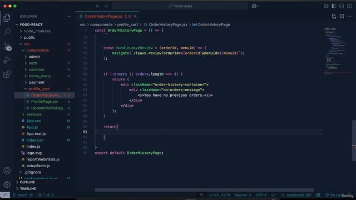Close the OrderHistoryPage.jsx tab
356x200 pixels.
click(135, 16)
